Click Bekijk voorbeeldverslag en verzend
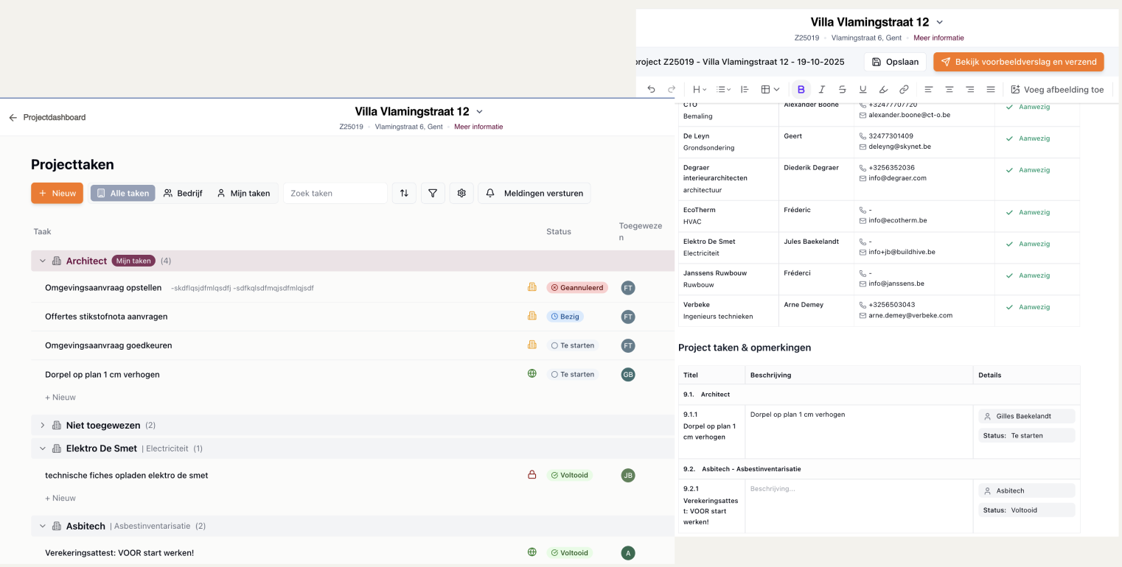Viewport: 1122px width, 567px height. 1018,63
